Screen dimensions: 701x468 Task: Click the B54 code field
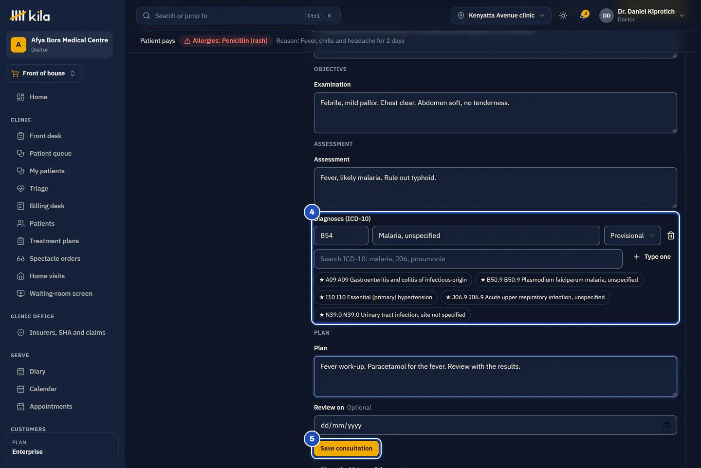coord(341,235)
